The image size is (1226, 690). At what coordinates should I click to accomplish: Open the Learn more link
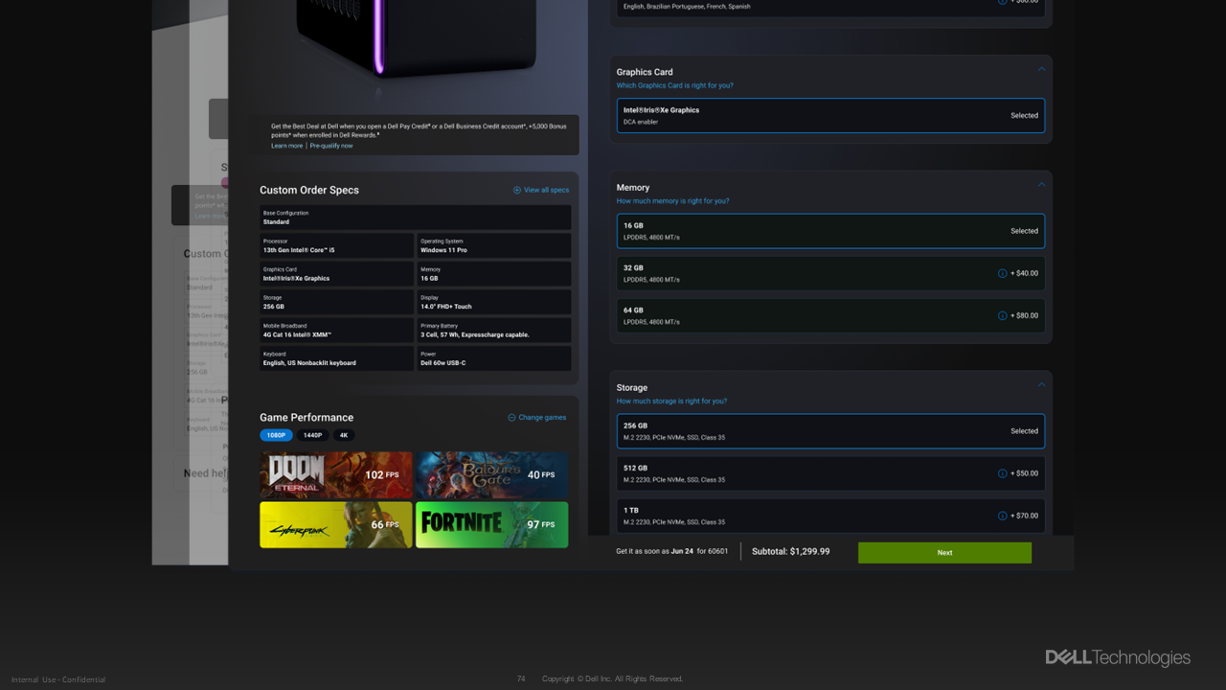286,146
